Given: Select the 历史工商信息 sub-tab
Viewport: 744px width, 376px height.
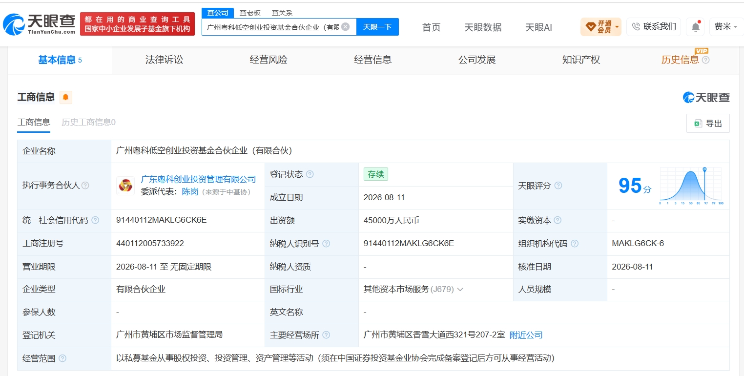Looking at the screenshot, I should coord(88,122).
